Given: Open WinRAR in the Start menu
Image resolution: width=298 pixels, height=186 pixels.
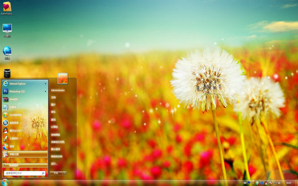Looking at the screenshot, I should pos(25,99).
